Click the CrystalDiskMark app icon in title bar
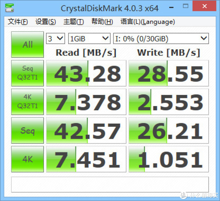220x201 pixels. click(x=9, y=8)
